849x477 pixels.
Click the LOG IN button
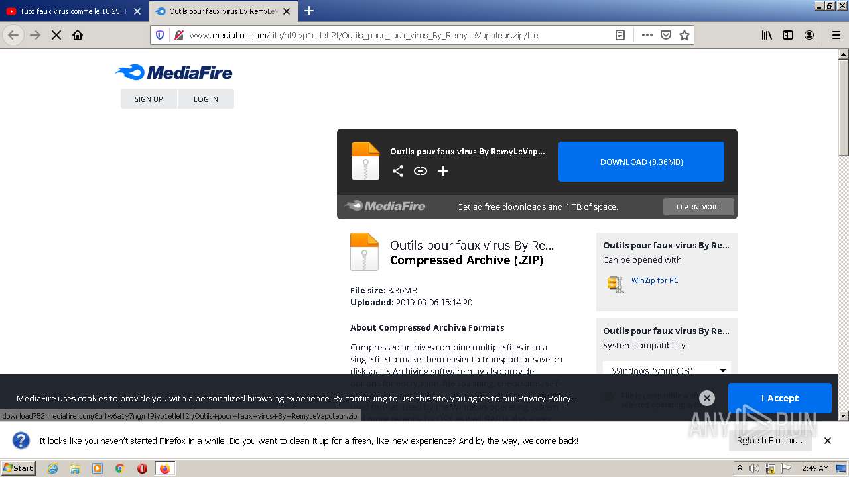pyautogui.click(x=206, y=99)
